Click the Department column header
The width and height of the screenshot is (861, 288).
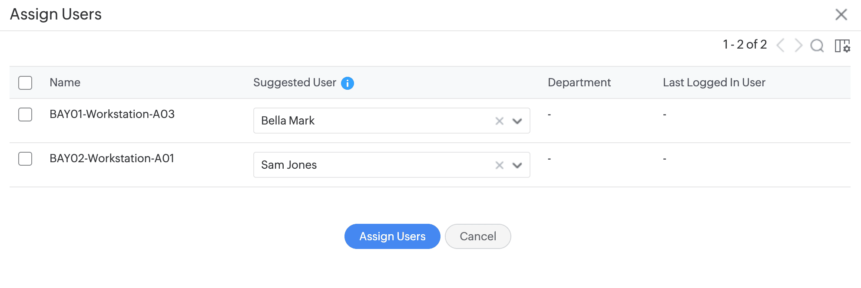tap(579, 82)
